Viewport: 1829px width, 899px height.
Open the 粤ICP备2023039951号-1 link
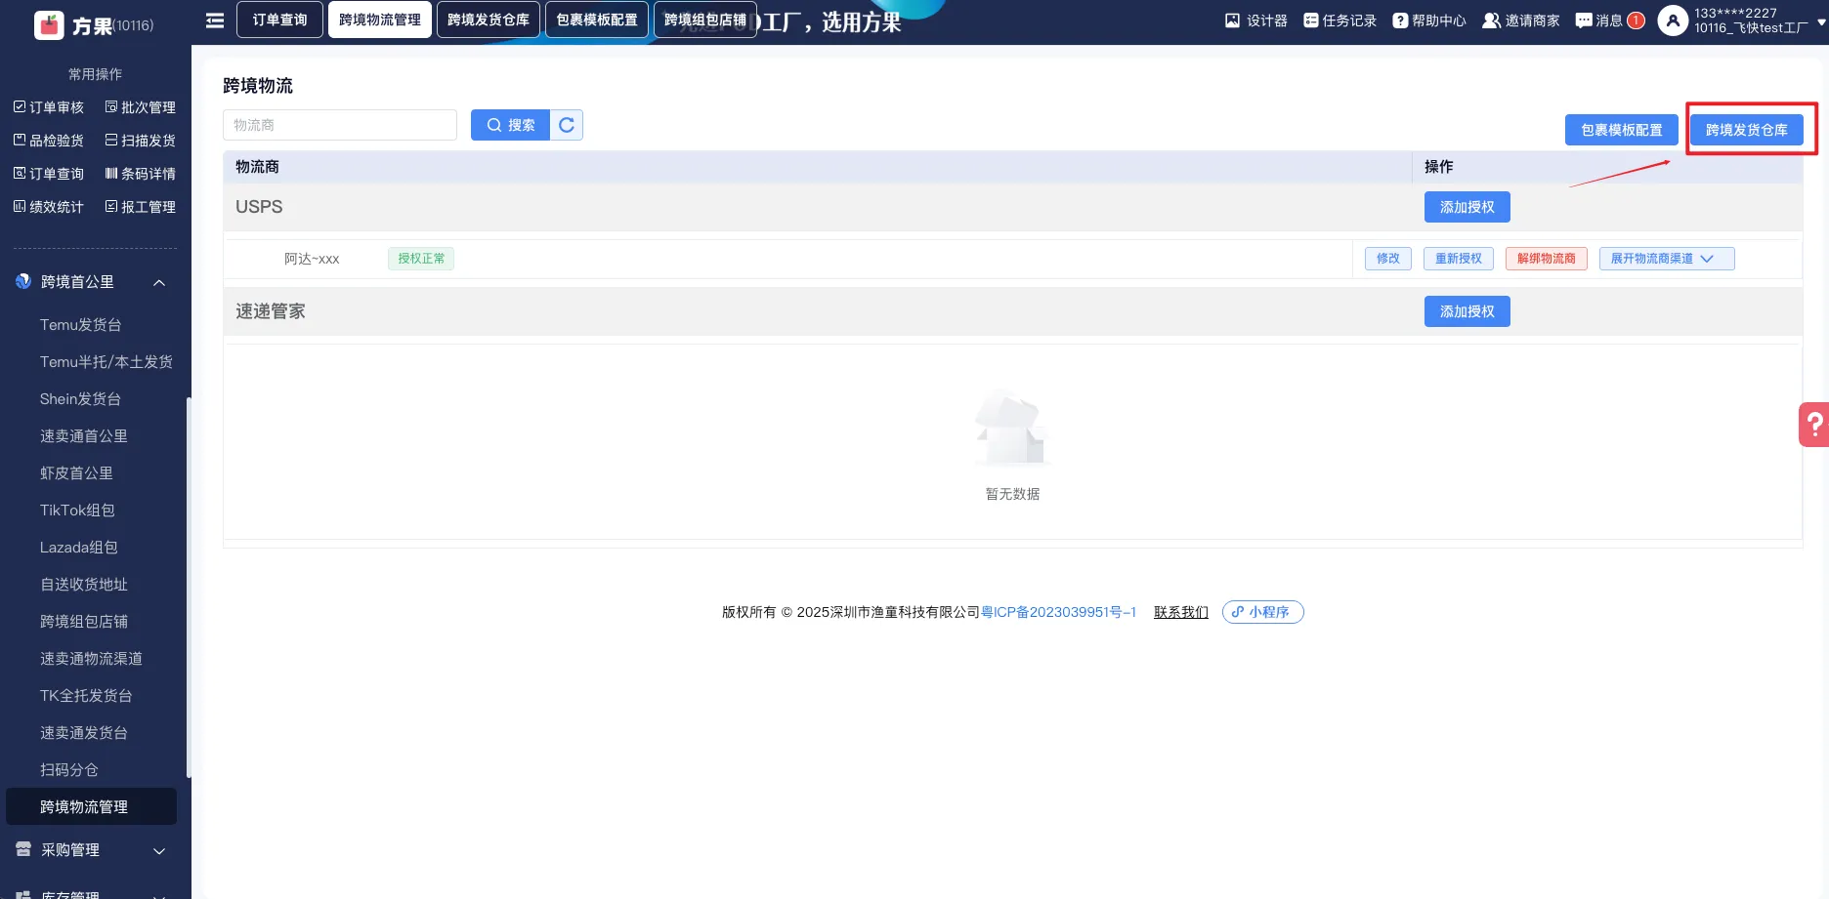pyautogui.click(x=1058, y=612)
